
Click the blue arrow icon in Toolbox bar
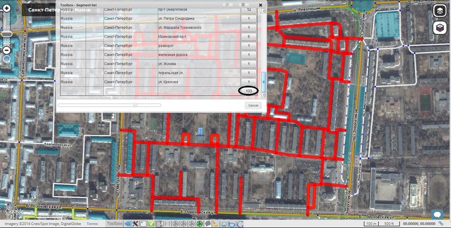[129, 224]
